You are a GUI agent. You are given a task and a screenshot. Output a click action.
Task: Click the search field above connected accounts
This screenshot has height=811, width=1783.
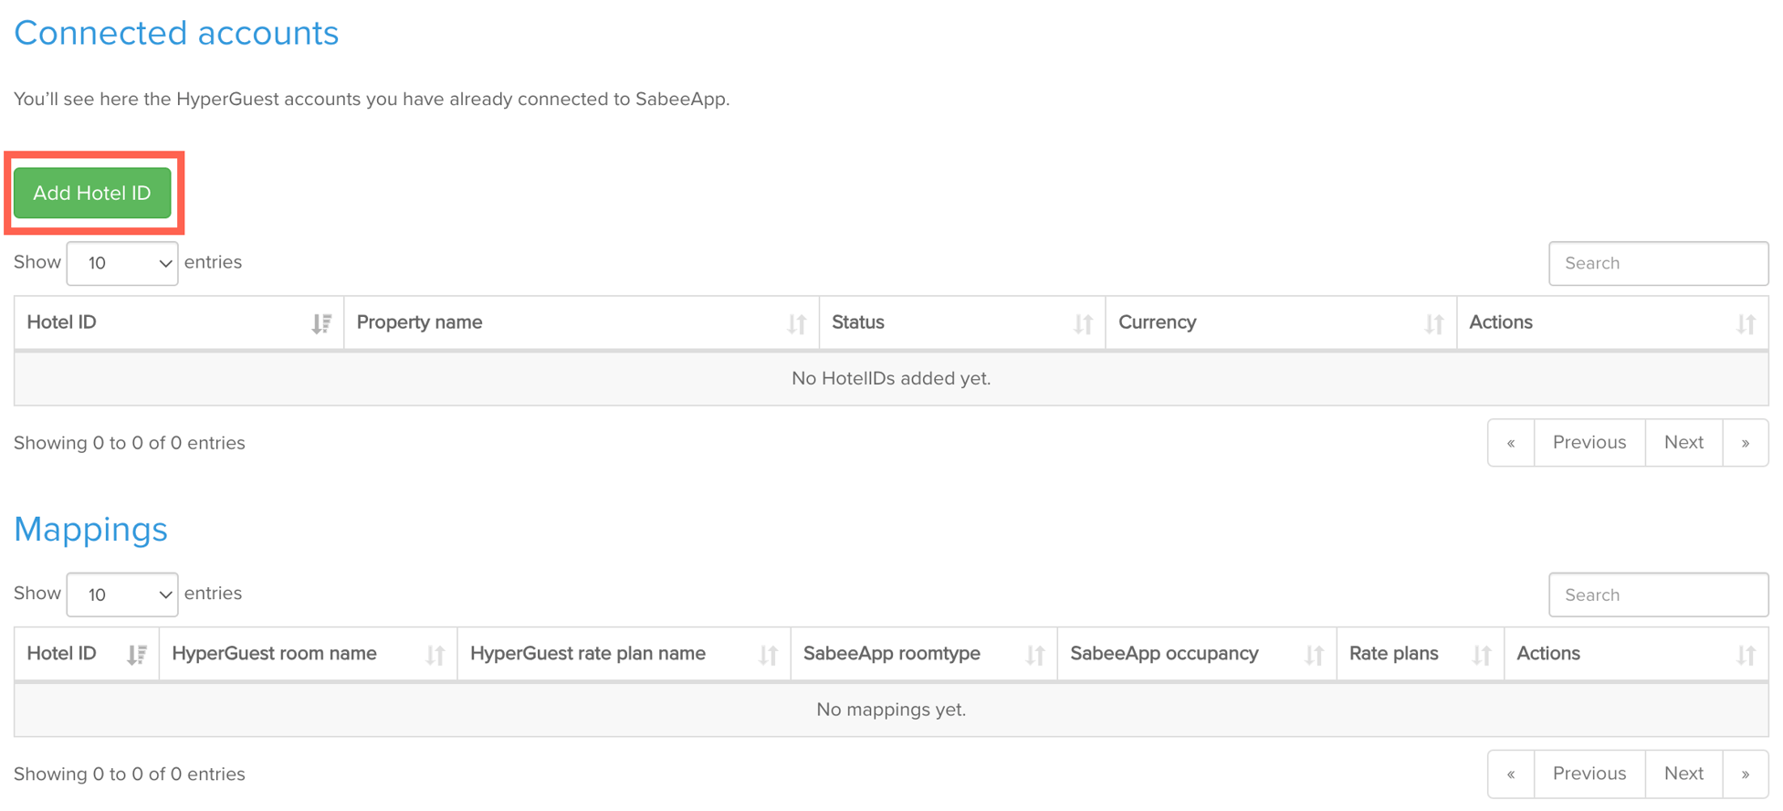[x=1658, y=263]
